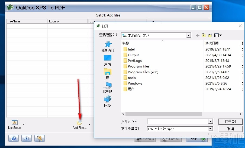The width and height of the screenshot is (245, 148).
Task: Click the Program Files (x86) folder icon
Action: coord(125,72)
